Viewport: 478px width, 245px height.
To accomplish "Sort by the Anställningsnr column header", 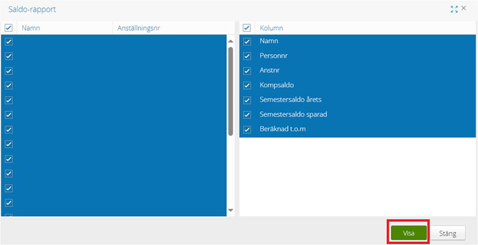I will [x=139, y=28].
